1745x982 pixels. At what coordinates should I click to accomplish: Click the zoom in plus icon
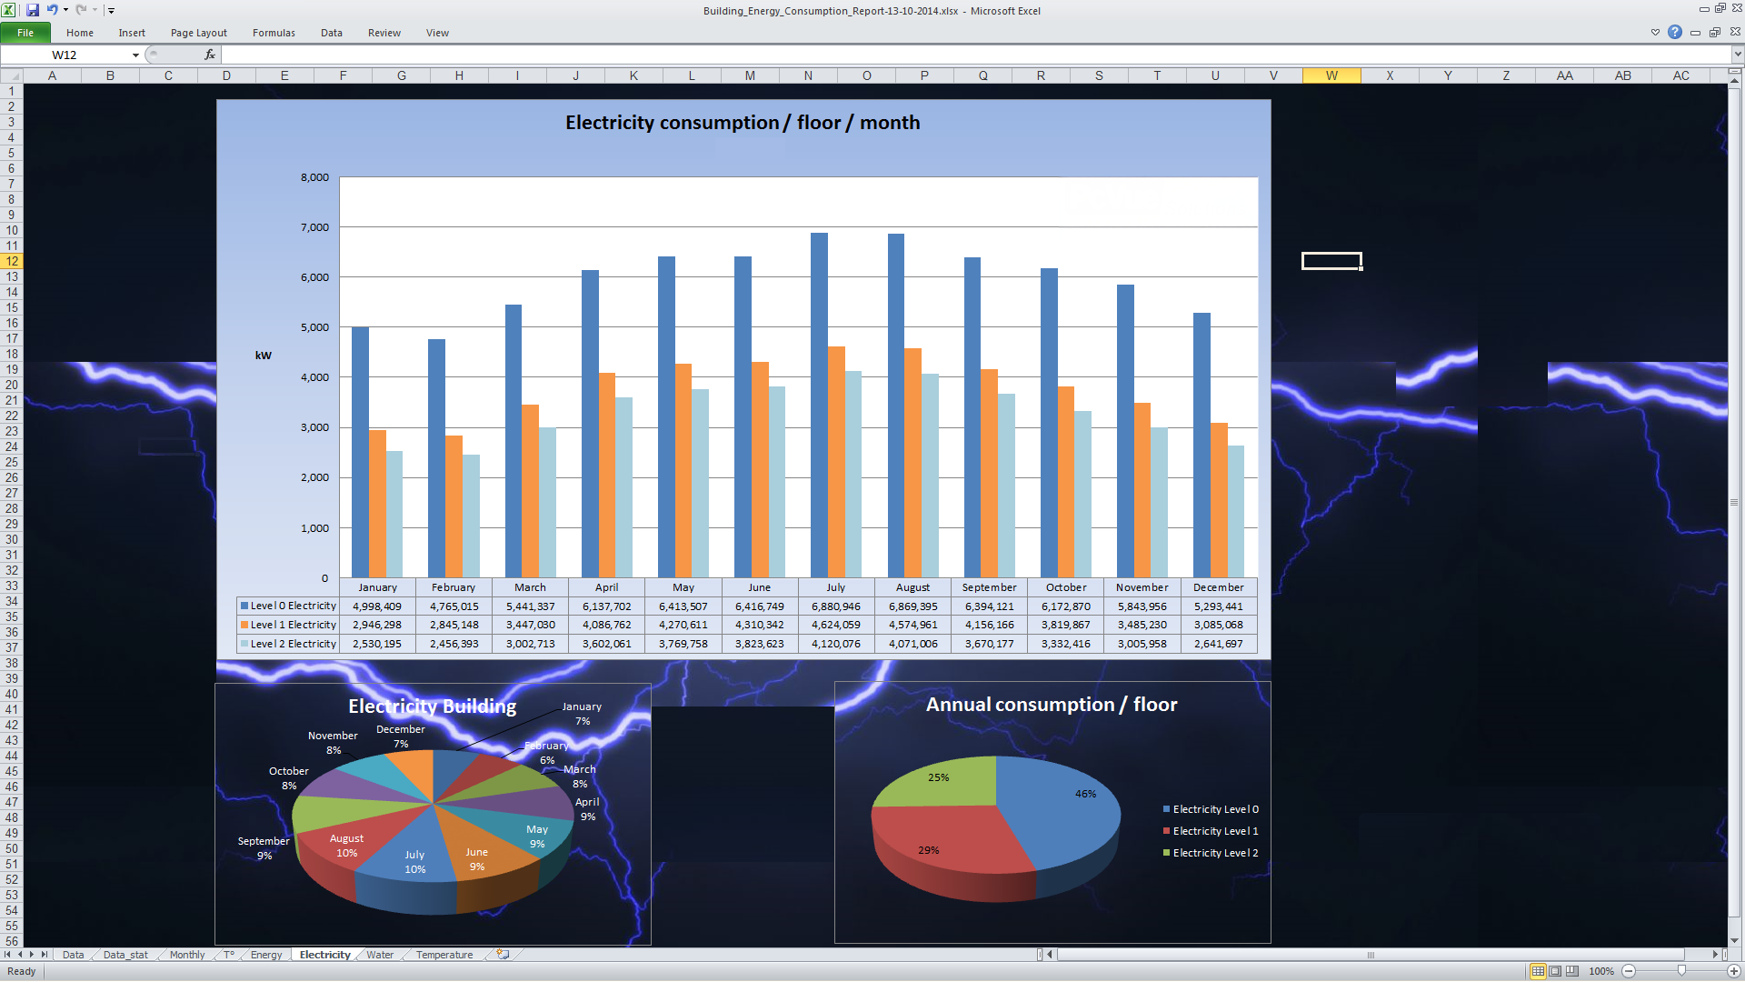tap(1734, 971)
